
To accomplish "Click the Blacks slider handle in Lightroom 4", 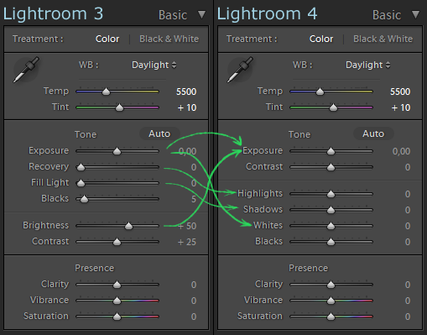I will click(x=331, y=242).
